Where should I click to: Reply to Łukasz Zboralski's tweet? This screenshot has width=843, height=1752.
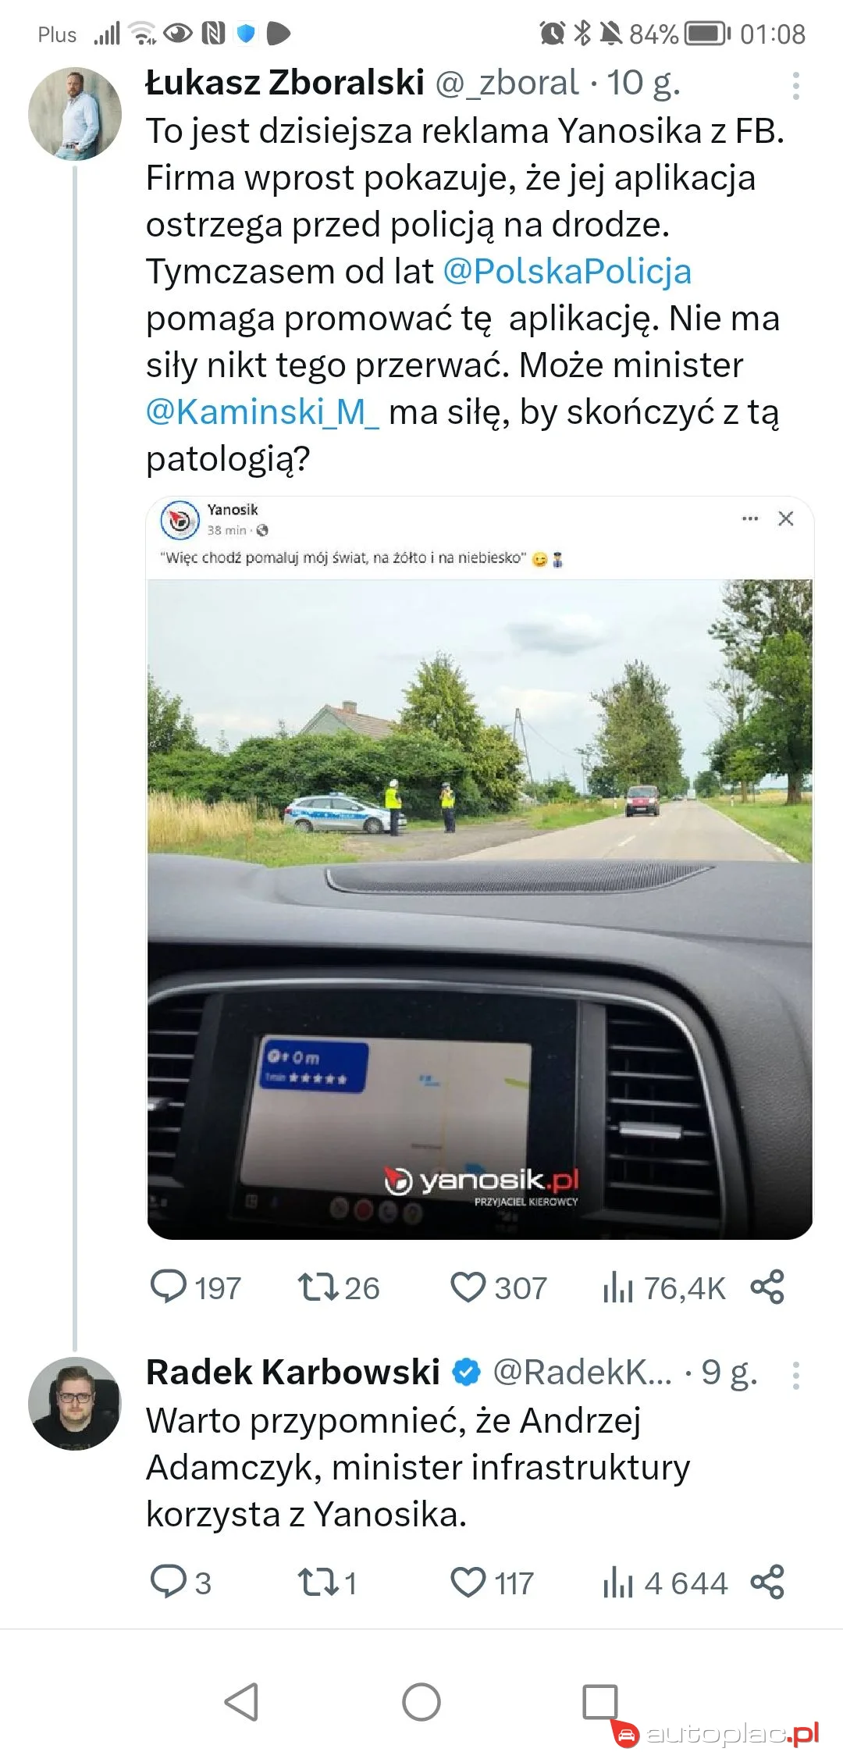[169, 1287]
